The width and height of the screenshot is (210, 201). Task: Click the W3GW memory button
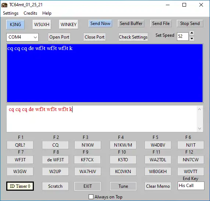[x=20, y=172]
